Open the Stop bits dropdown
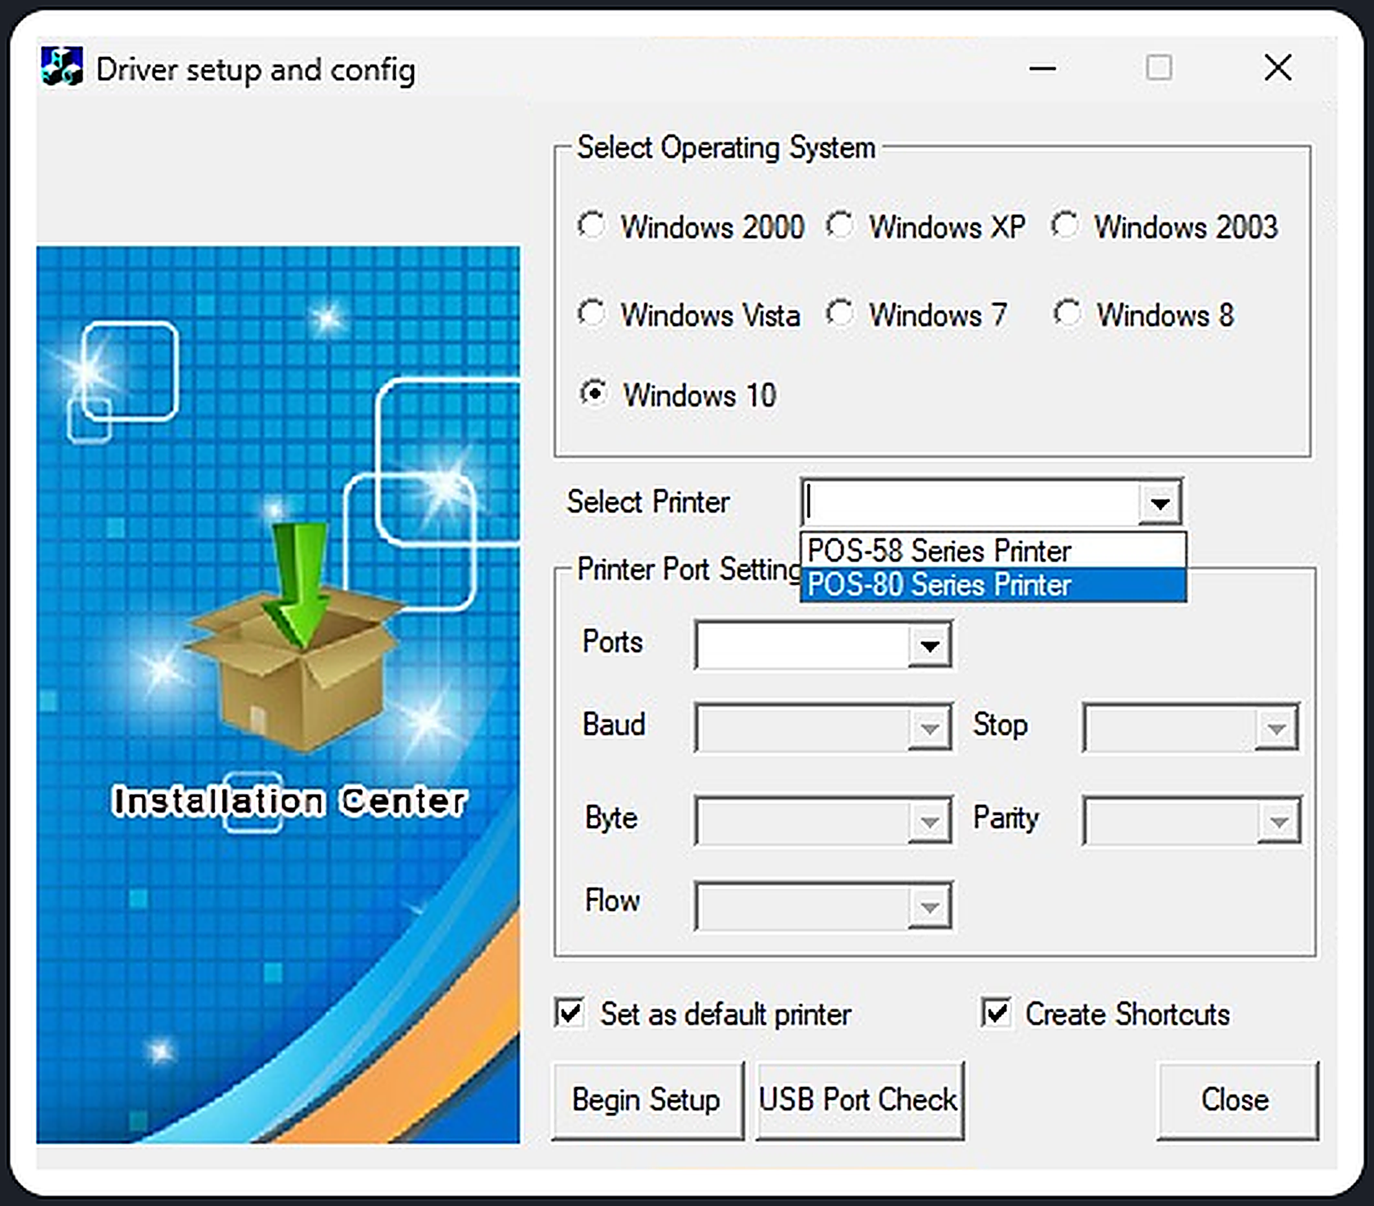The height and width of the screenshot is (1206, 1374). coord(1276,727)
